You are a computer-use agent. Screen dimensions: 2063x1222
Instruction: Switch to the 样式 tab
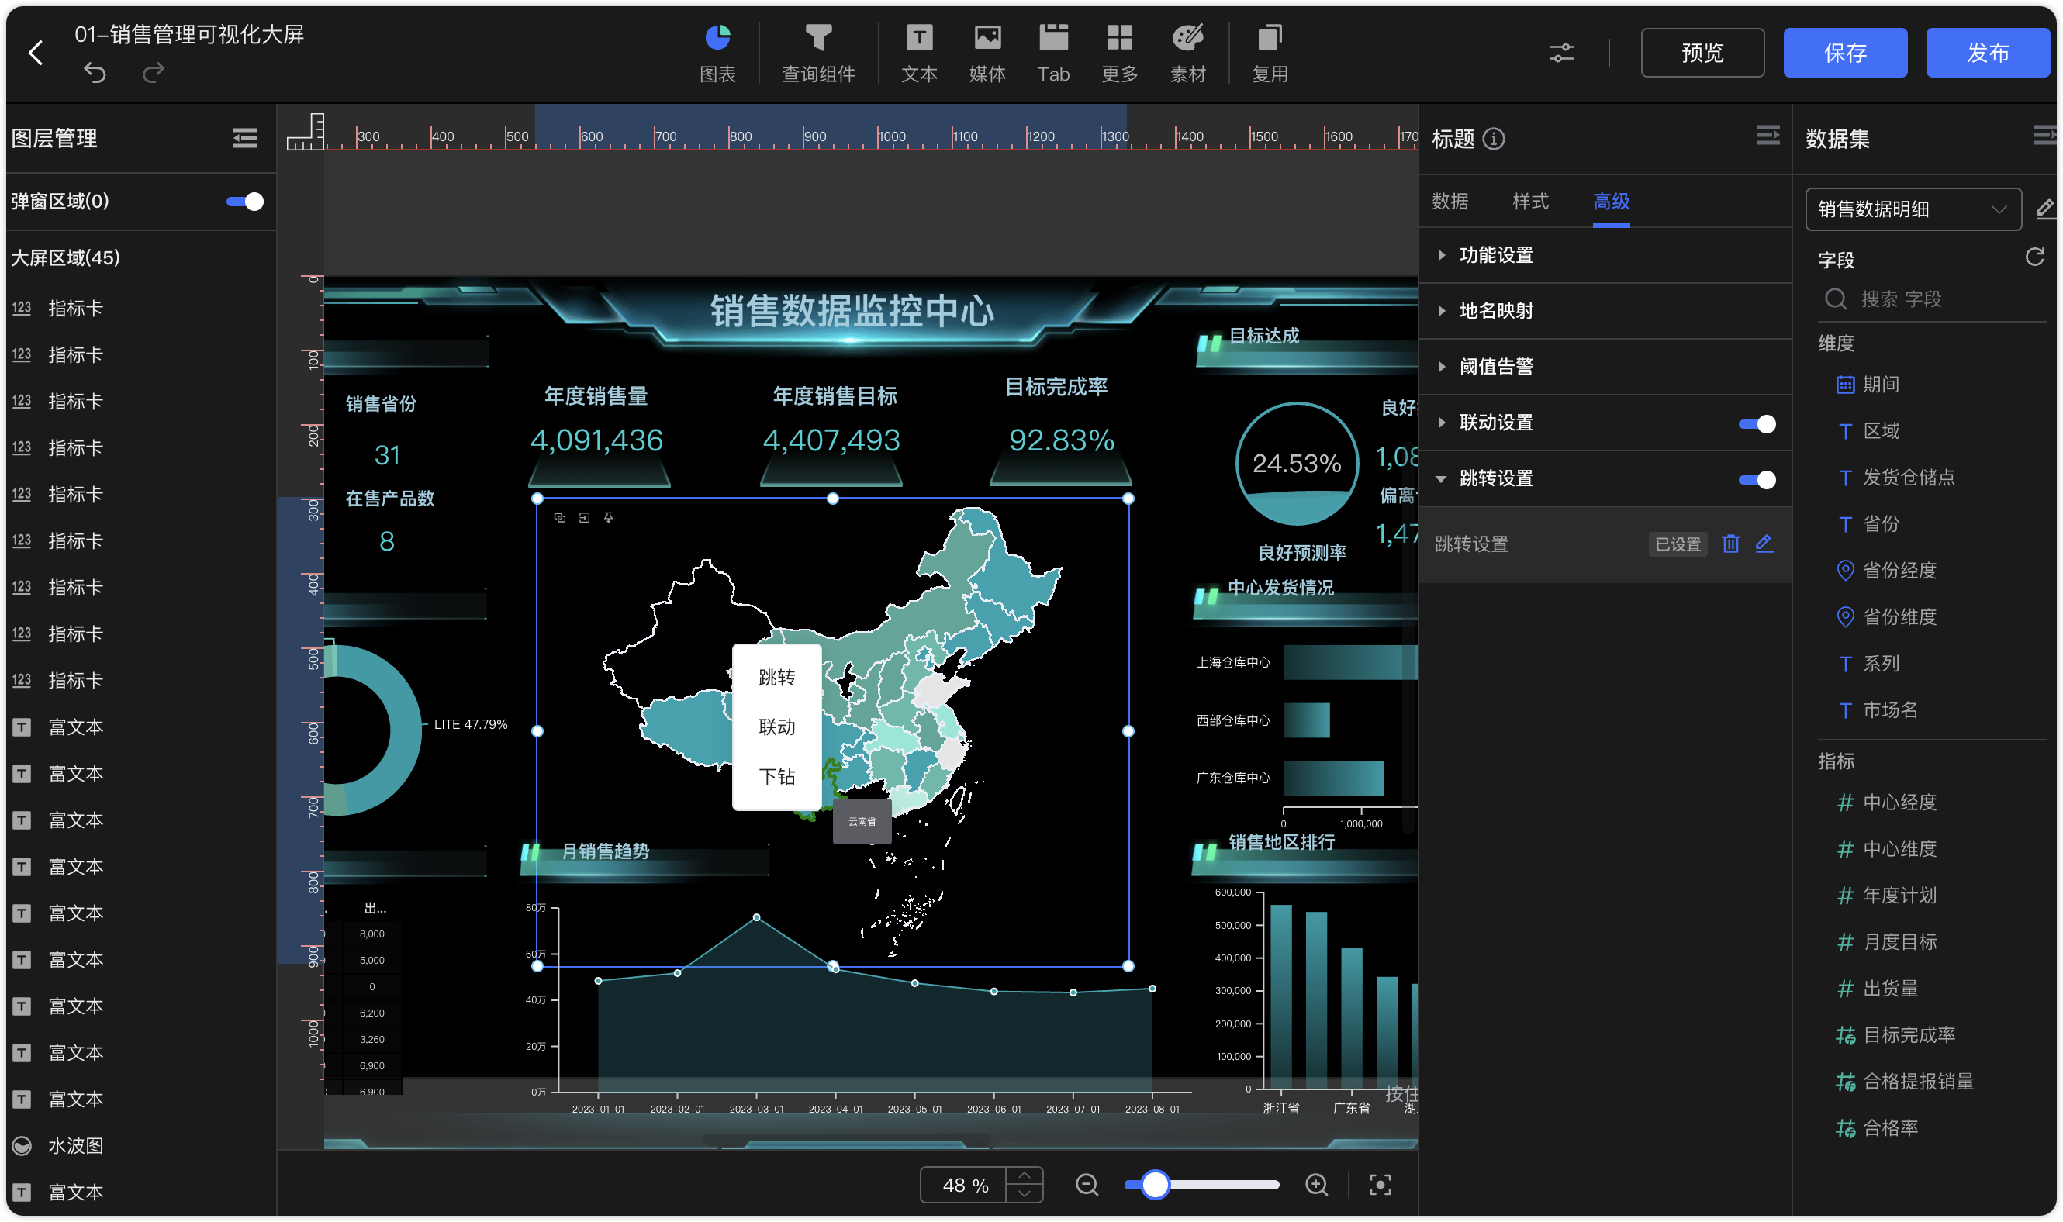click(x=1530, y=202)
